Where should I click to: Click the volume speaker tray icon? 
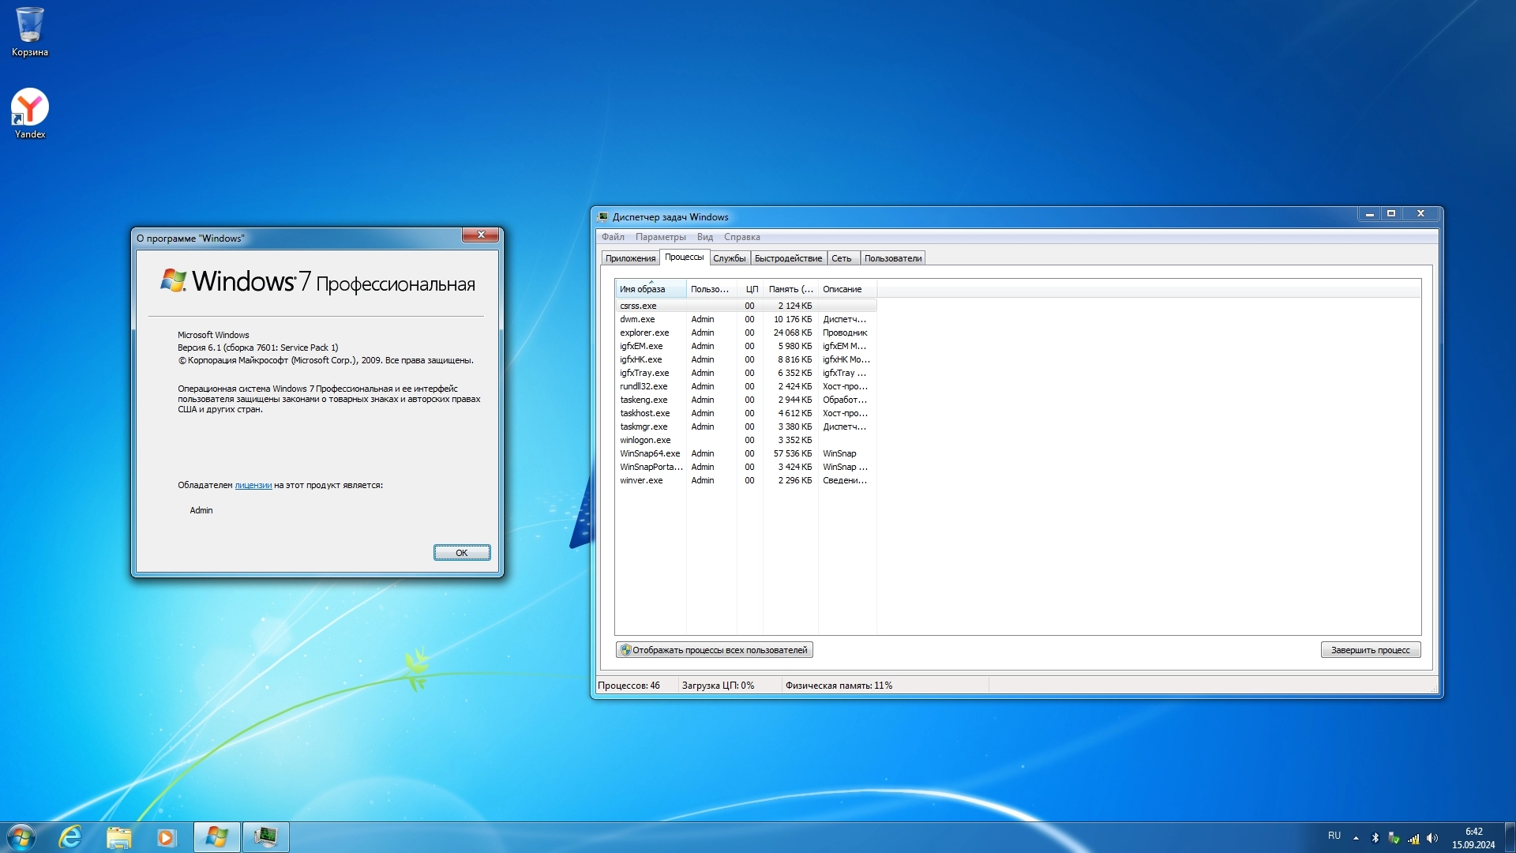[1432, 838]
